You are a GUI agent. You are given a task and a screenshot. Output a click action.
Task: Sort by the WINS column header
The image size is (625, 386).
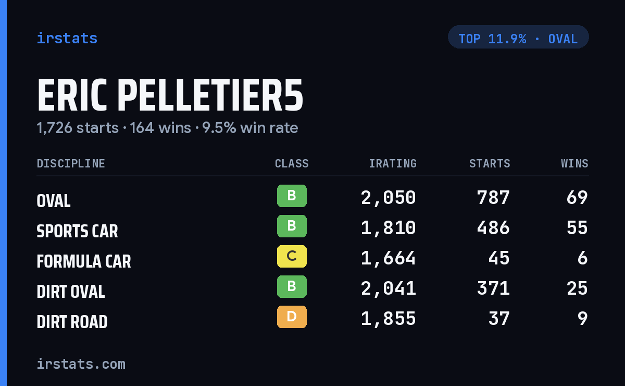[x=574, y=164]
